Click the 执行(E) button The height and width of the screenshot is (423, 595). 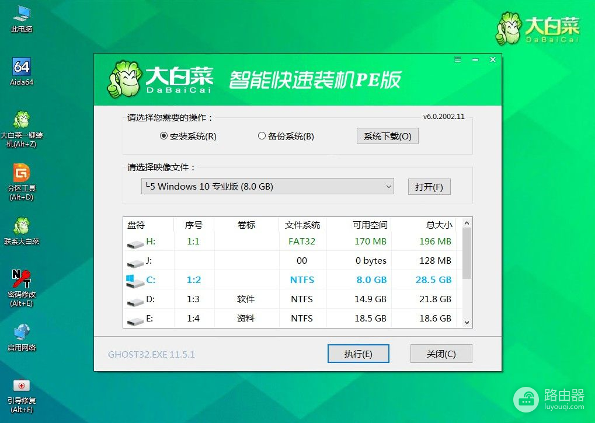pos(358,354)
